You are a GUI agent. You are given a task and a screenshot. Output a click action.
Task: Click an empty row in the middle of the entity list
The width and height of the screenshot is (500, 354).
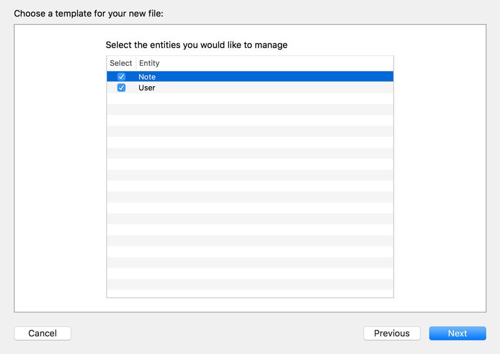(250, 186)
